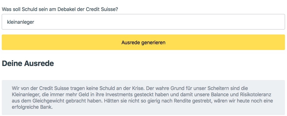Click the 'Deine Ausrede' heading
287x116 pixels.
(28, 63)
